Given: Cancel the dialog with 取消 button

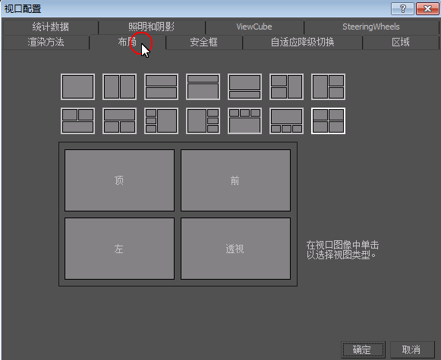Looking at the screenshot, I should pos(412,350).
